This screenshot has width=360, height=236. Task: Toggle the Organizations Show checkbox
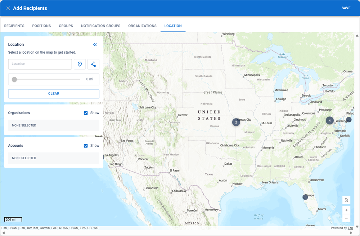(x=86, y=113)
